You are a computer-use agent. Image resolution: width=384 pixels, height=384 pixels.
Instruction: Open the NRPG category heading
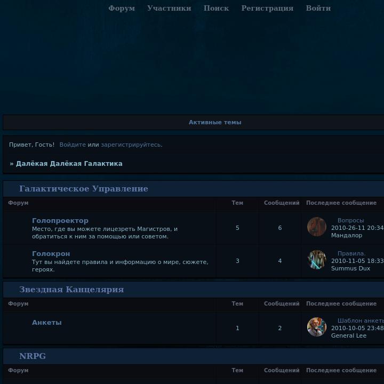pyautogui.click(x=33, y=356)
